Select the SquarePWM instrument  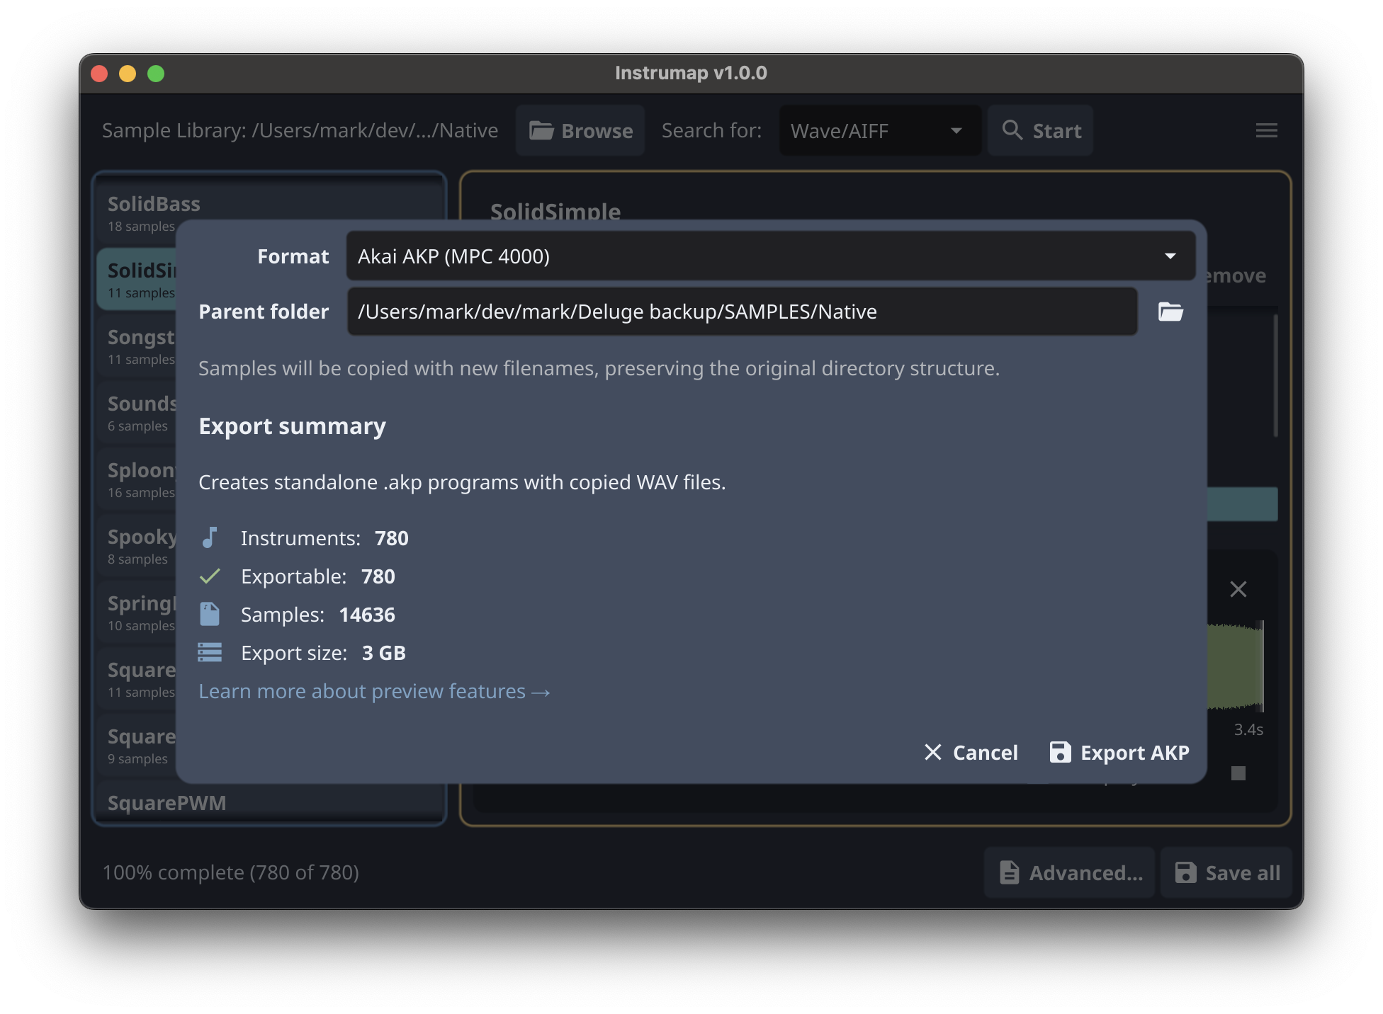click(269, 803)
